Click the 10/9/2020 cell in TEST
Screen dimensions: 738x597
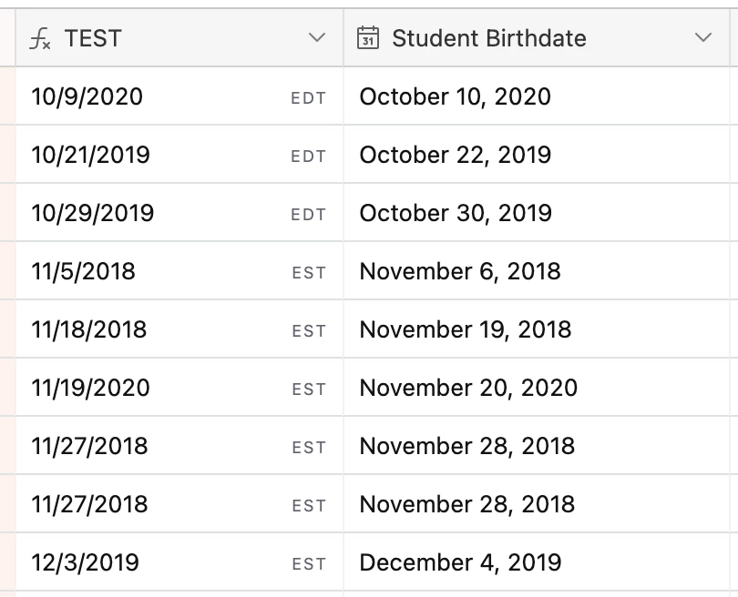[87, 96]
